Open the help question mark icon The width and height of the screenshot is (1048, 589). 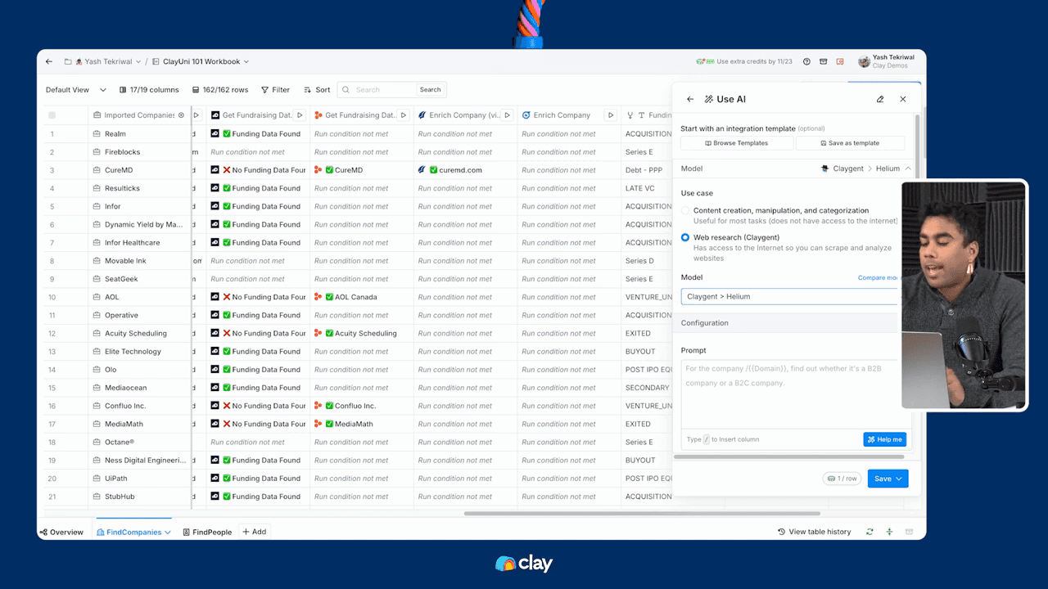(806, 61)
